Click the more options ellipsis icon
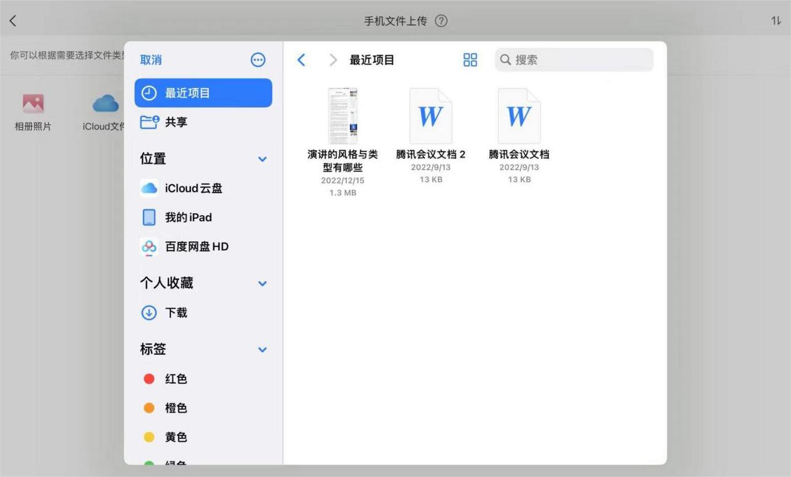This screenshot has width=791, height=477. pos(258,59)
